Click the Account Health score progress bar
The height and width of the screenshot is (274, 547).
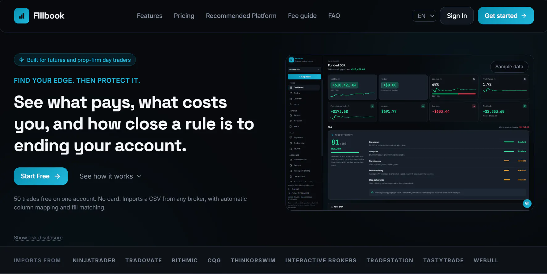tap(345, 153)
